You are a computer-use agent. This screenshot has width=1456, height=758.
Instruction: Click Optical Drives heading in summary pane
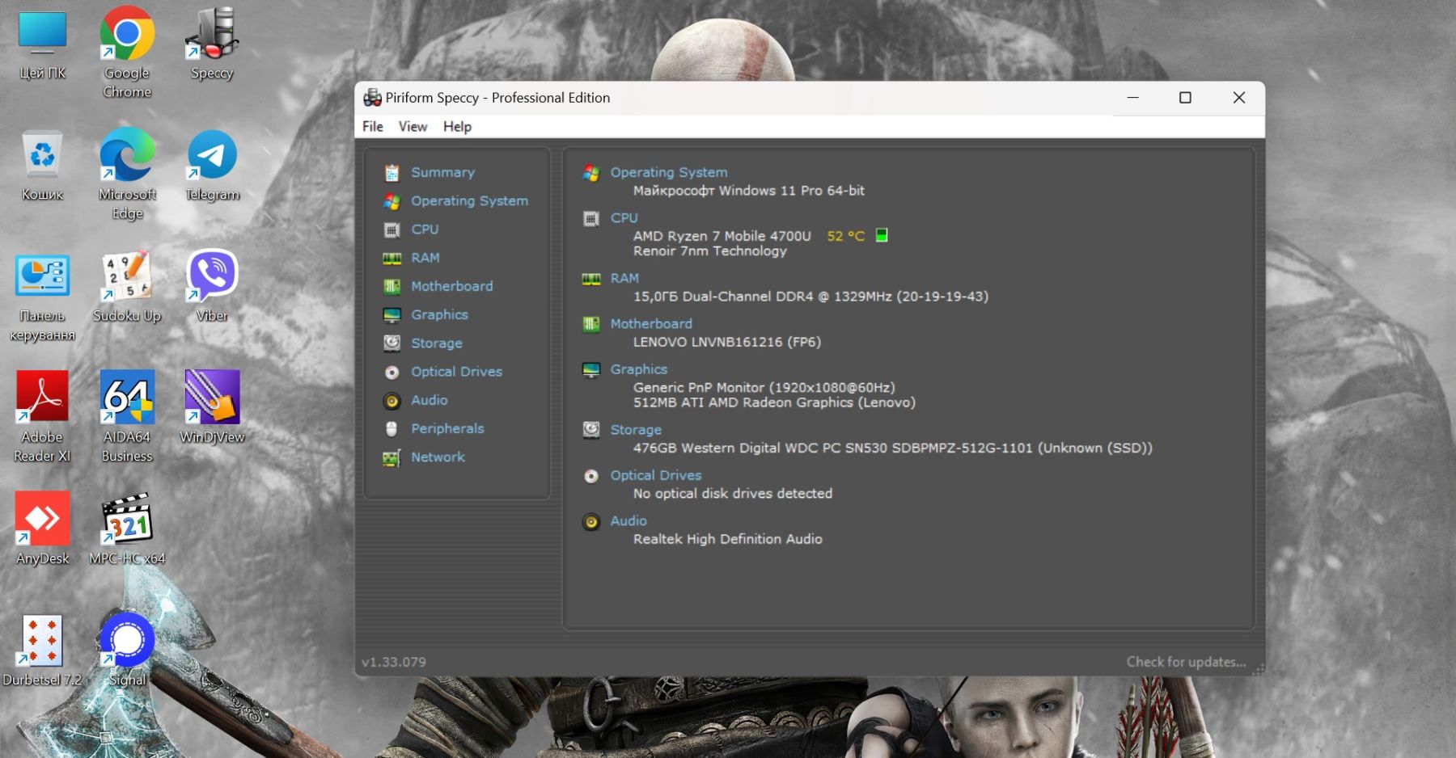click(x=656, y=475)
